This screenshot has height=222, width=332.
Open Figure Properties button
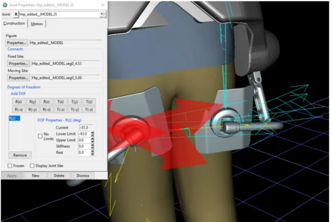coord(16,43)
